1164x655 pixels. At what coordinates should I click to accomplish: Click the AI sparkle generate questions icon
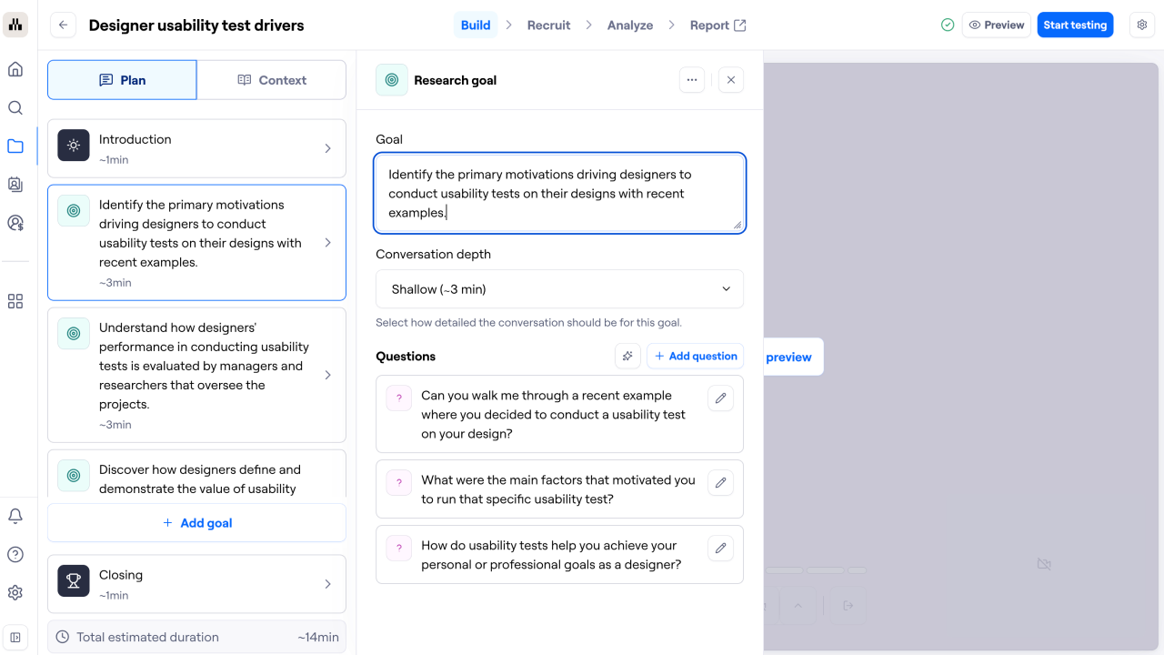tap(627, 357)
